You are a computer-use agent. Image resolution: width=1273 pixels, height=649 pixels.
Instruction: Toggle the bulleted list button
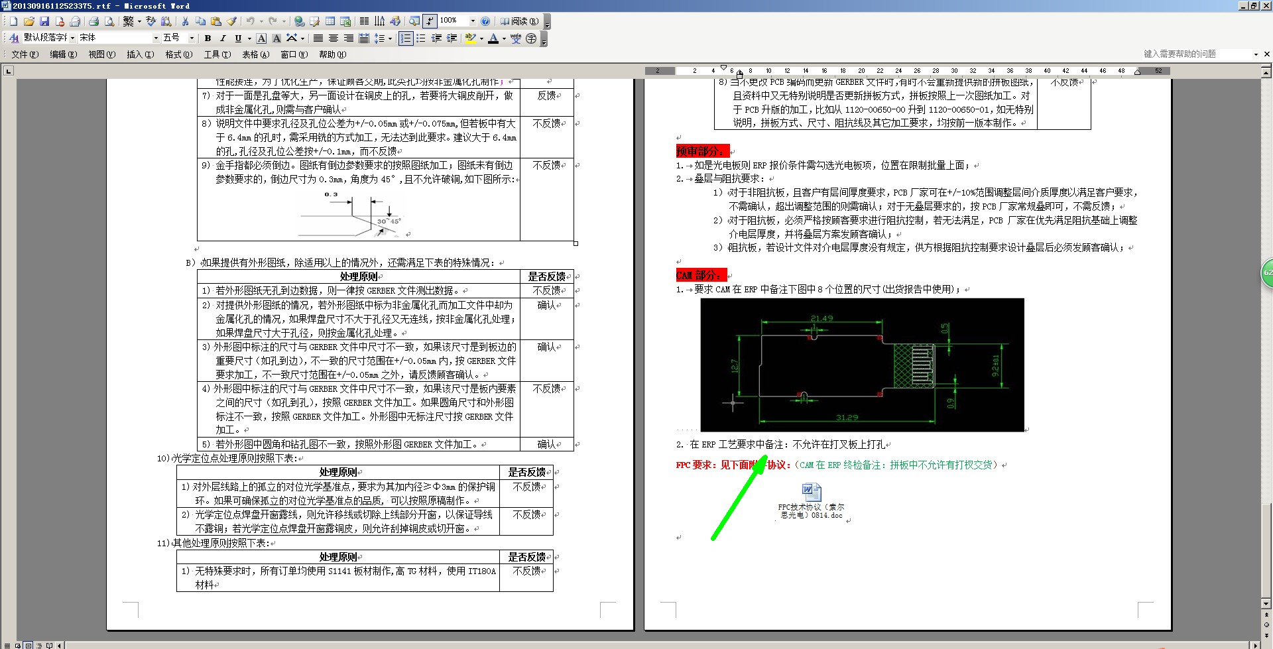point(421,38)
